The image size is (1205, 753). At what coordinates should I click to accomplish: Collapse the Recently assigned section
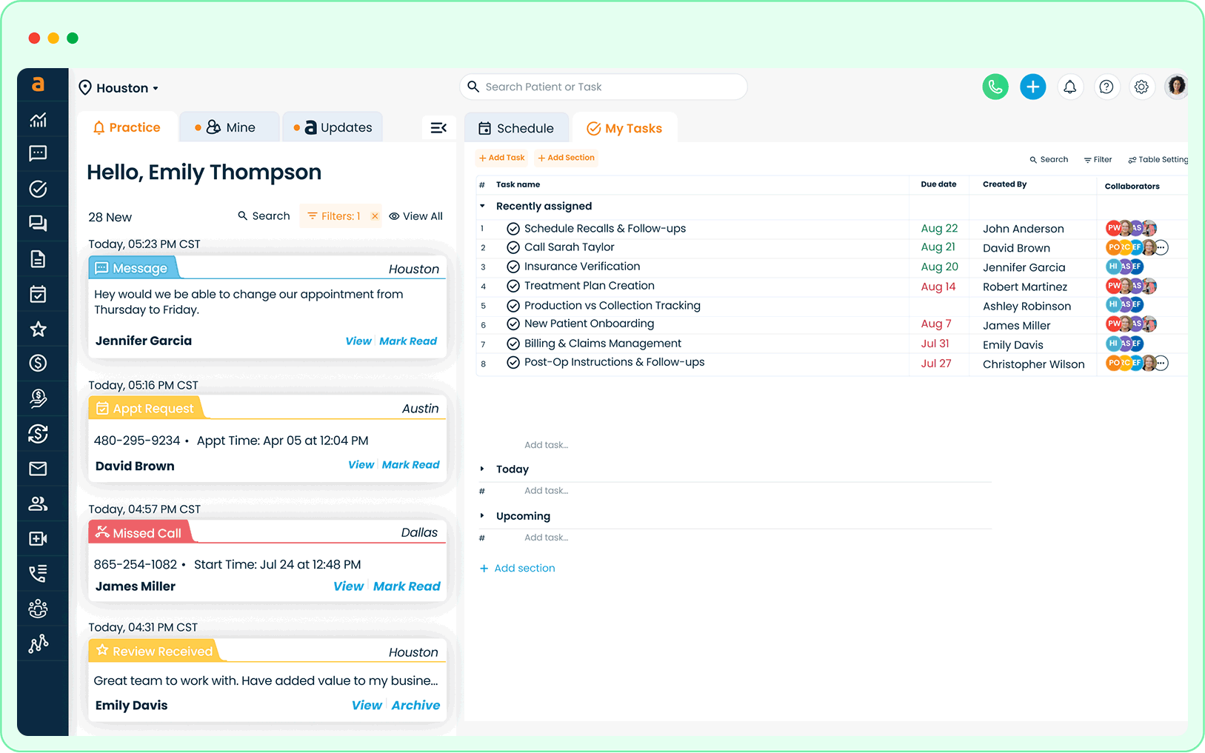click(x=482, y=206)
